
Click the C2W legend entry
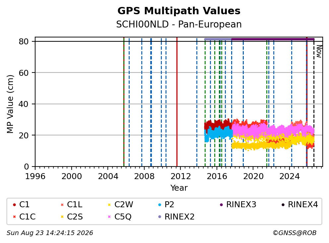(x=120, y=205)
